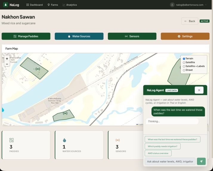Expand the account dropdown chevron
This screenshot has width=213, height=171.
(x=206, y=5)
